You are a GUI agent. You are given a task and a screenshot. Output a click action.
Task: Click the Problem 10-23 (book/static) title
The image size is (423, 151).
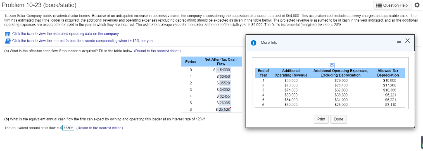click(39, 5)
